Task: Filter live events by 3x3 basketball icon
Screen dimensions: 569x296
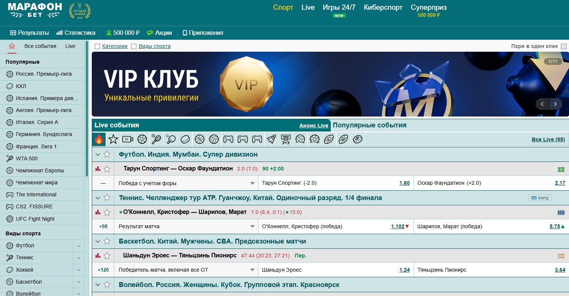Action: coord(286,139)
